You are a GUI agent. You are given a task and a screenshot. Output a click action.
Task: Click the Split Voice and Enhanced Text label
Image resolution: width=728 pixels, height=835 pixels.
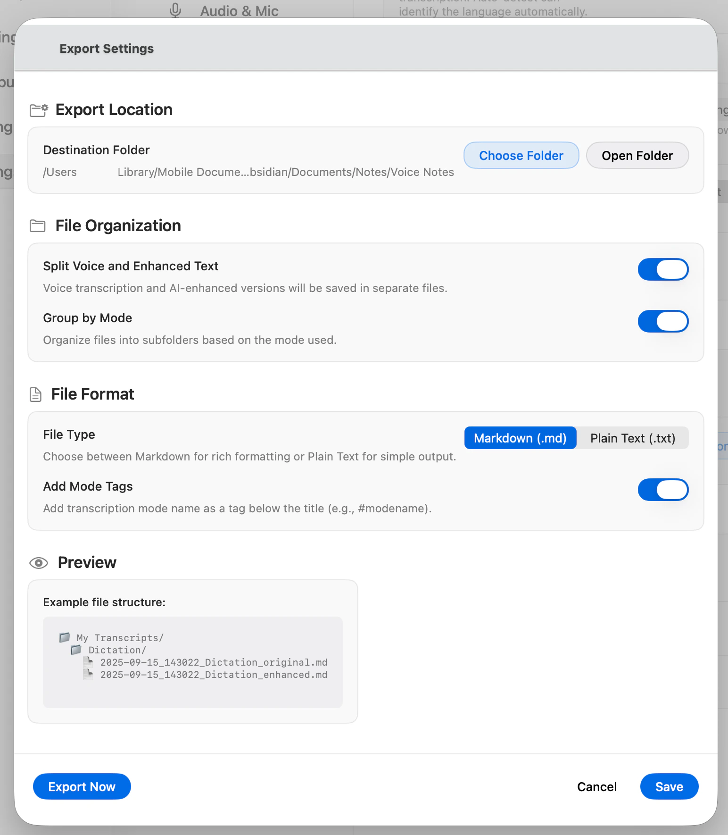pyautogui.click(x=131, y=266)
